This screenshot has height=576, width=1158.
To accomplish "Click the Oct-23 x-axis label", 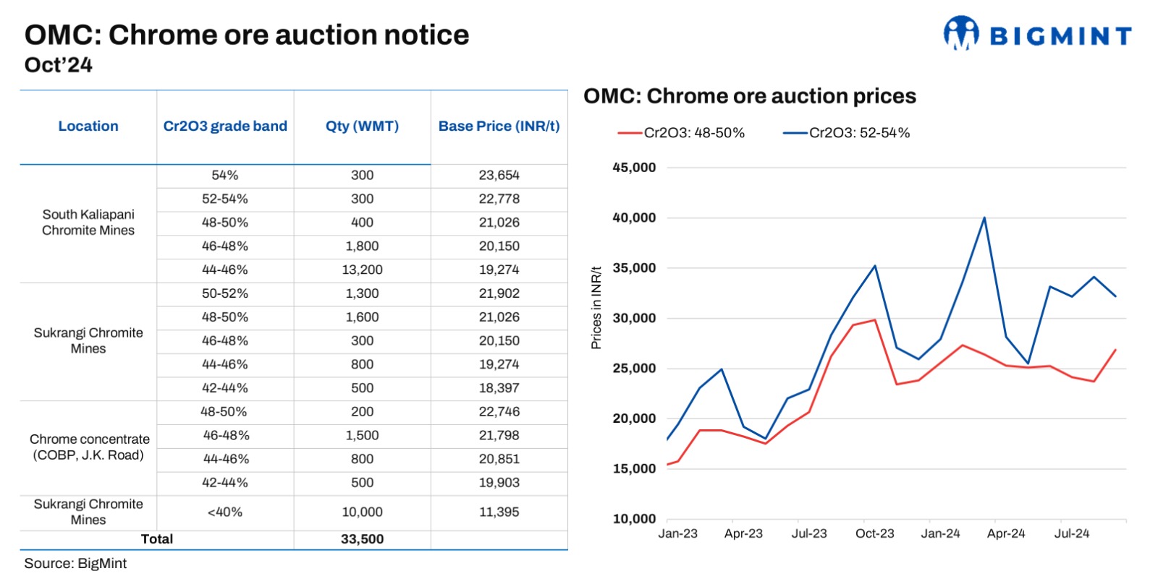I will (874, 534).
